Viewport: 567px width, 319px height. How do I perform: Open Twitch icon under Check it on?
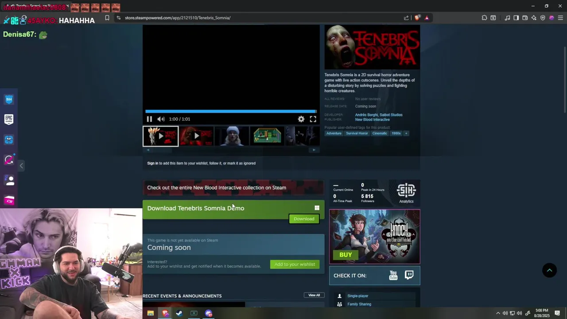409,275
